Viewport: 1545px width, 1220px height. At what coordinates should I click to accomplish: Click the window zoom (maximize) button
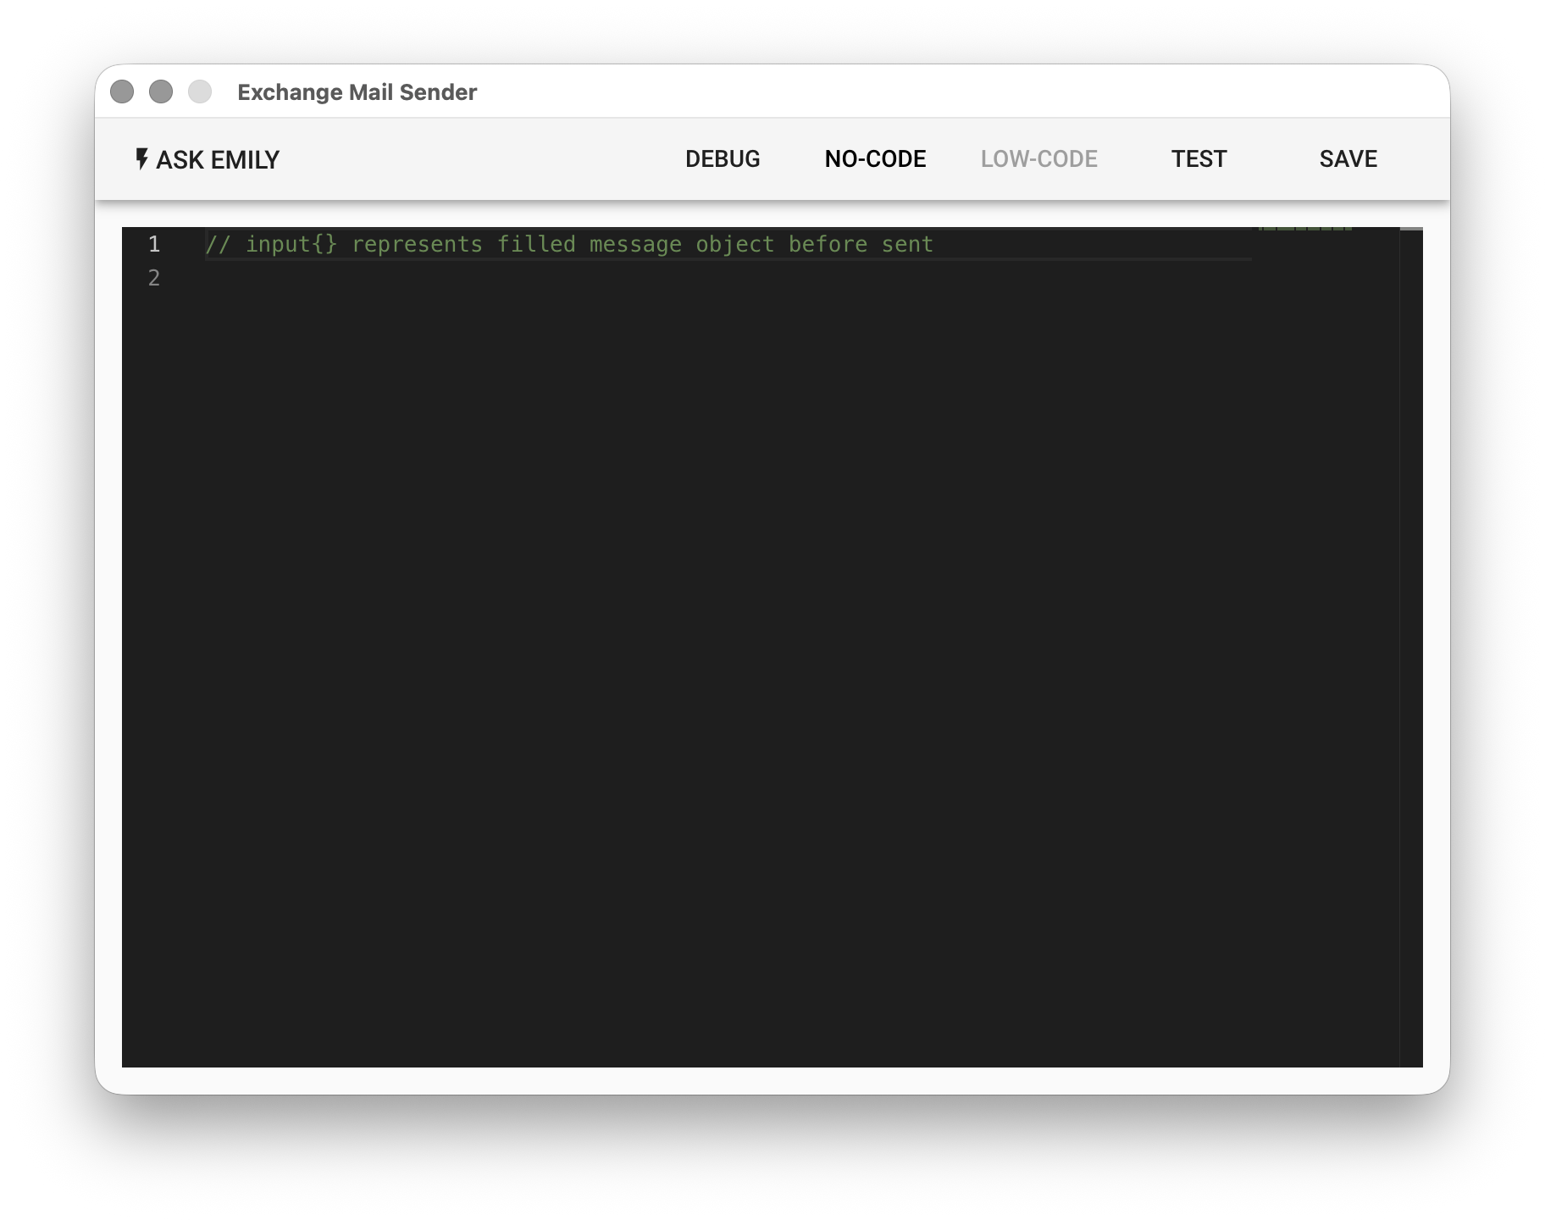coord(200,91)
